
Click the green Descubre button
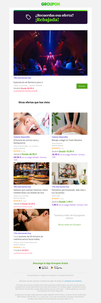coord(82,86)
